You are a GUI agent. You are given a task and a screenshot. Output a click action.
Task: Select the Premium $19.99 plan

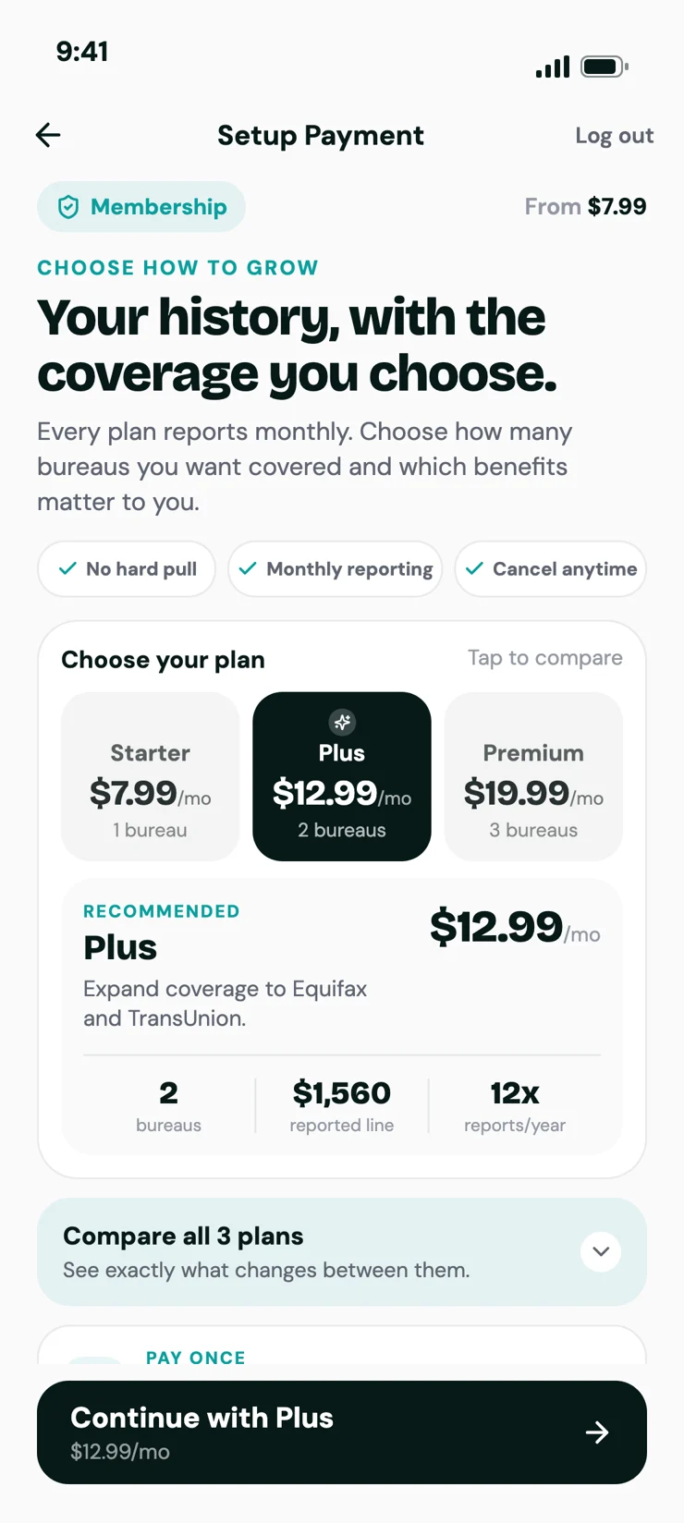(x=533, y=776)
